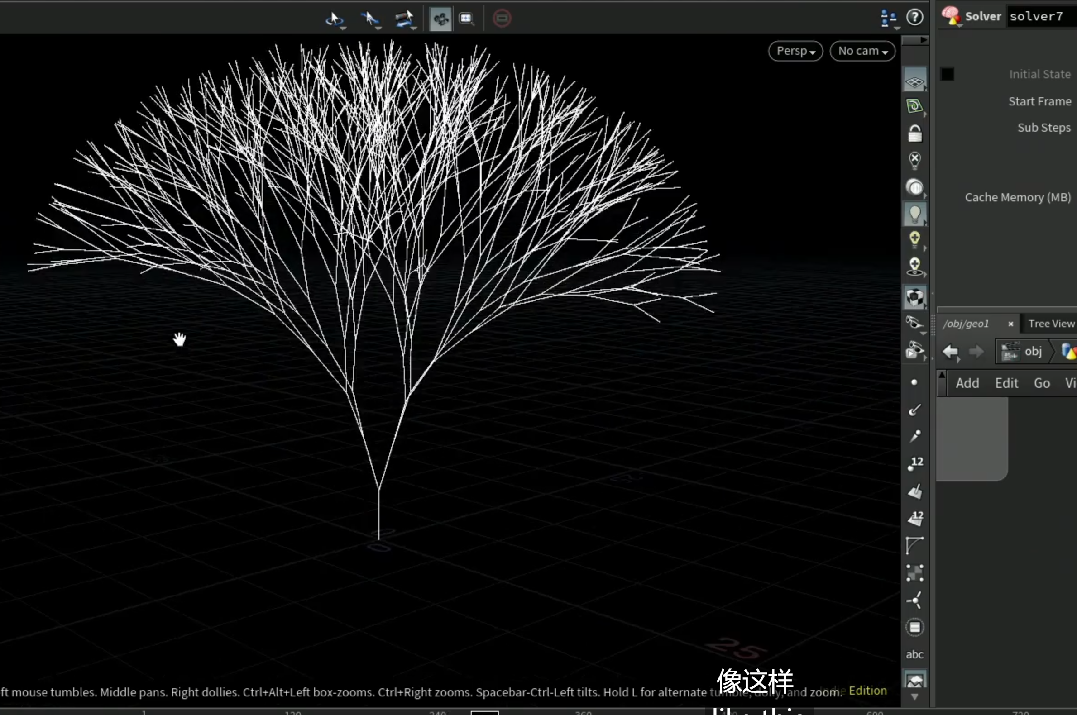The image size is (1077, 715).
Task: Click the Sub Steps label
Action: coord(1043,128)
